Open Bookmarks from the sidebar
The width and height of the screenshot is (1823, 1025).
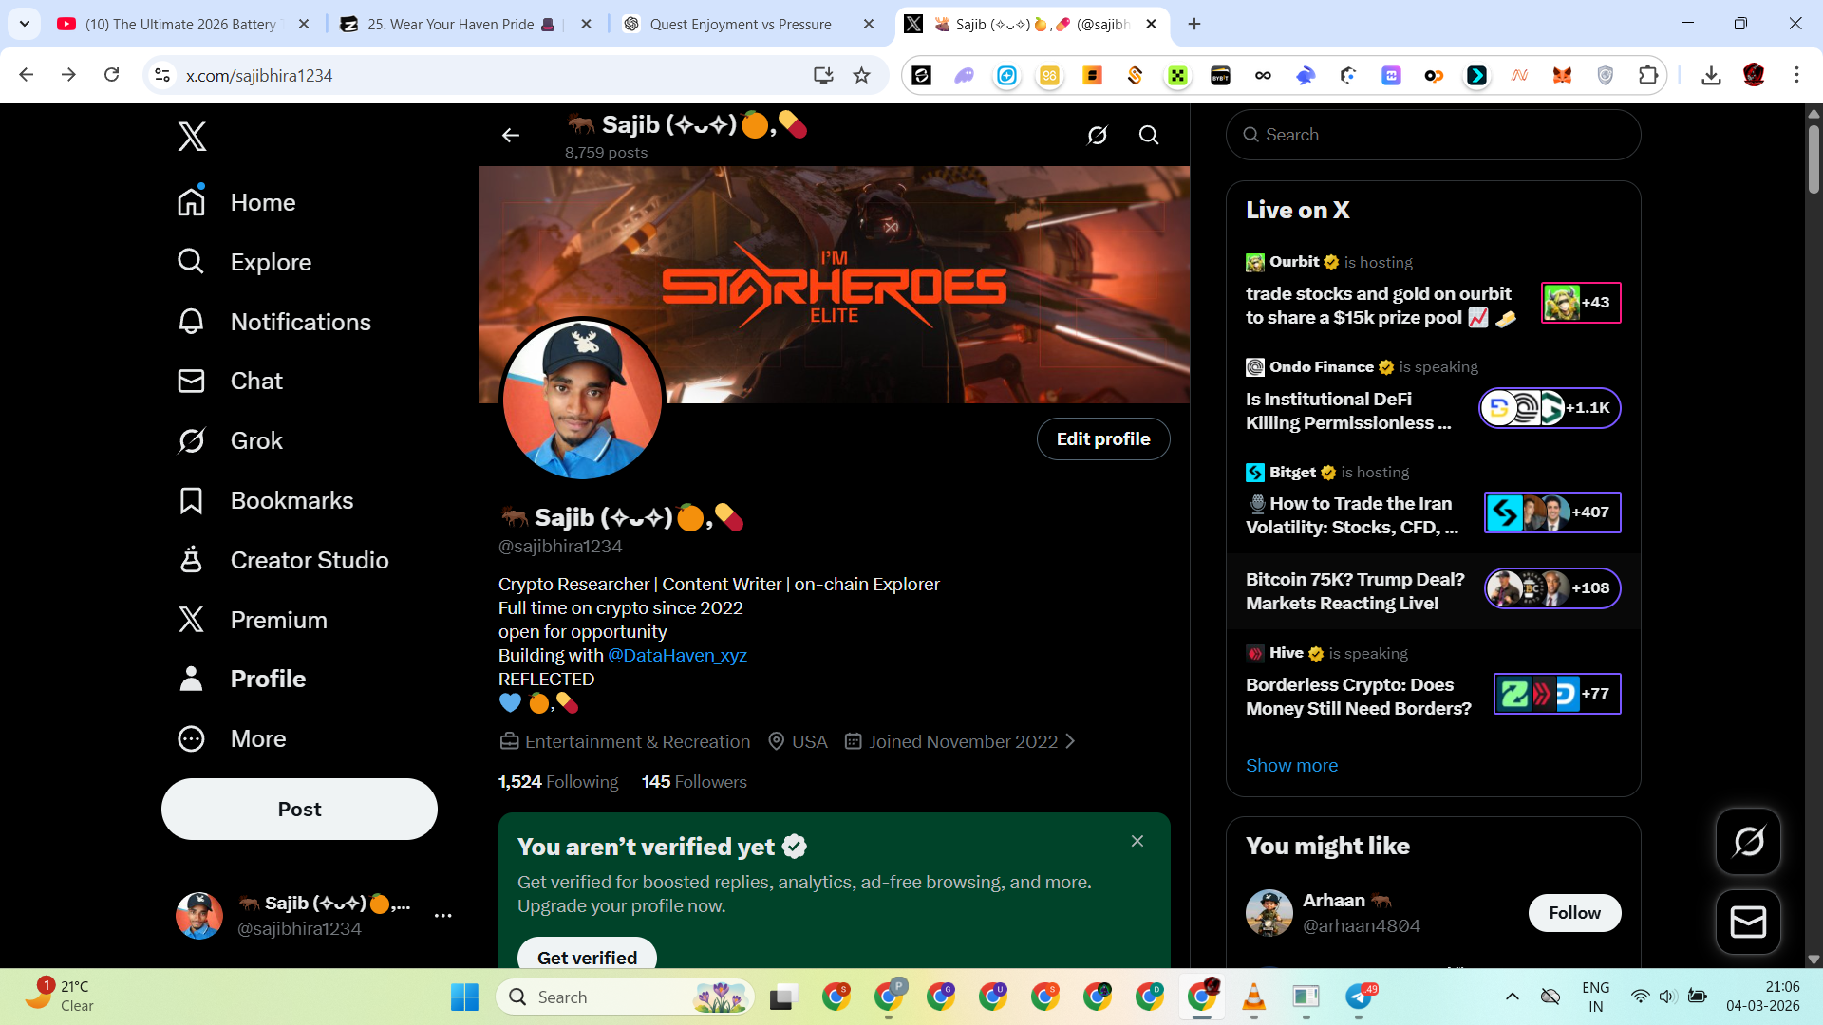266,500
